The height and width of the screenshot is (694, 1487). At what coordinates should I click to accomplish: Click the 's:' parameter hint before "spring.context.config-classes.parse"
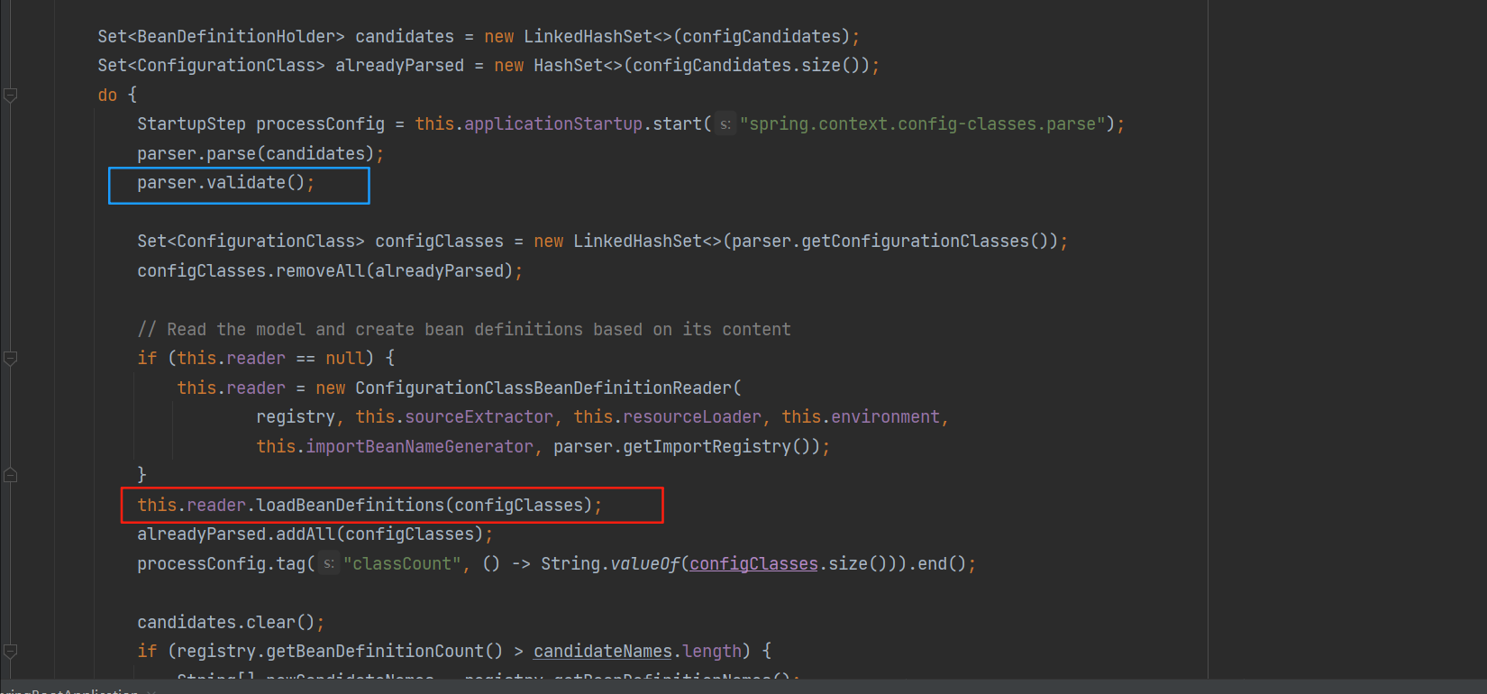pos(725,124)
